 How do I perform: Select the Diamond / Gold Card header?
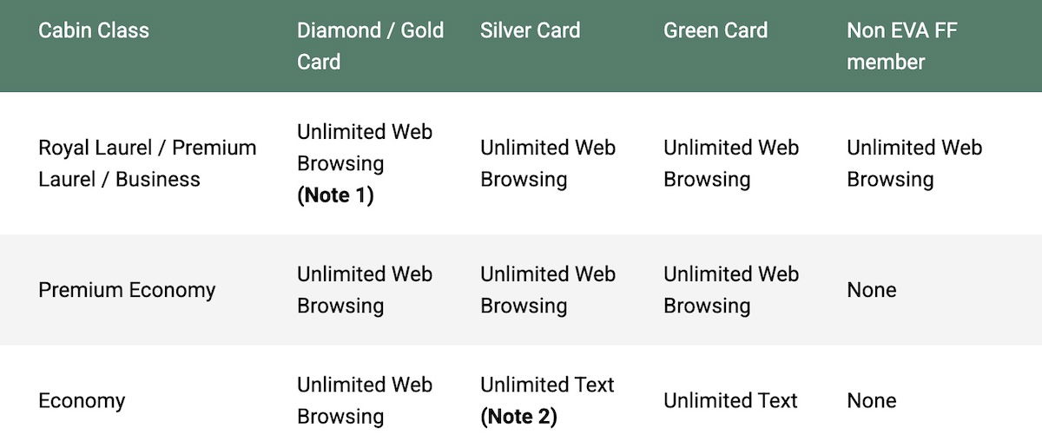click(x=370, y=46)
